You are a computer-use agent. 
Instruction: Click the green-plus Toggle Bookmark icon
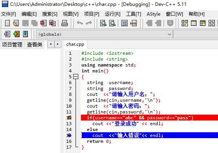[16, 34]
